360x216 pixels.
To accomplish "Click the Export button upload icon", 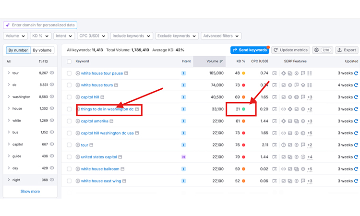I will coord(340,50).
